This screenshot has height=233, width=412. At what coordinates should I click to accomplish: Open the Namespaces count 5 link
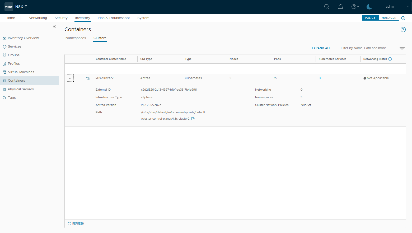point(301,97)
